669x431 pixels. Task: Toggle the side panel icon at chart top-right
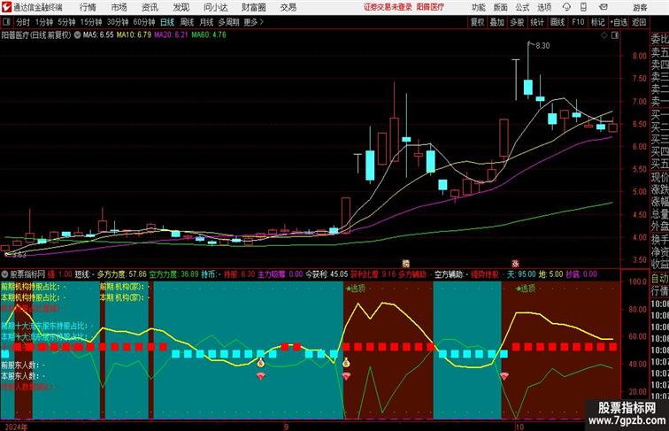click(615, 35)
